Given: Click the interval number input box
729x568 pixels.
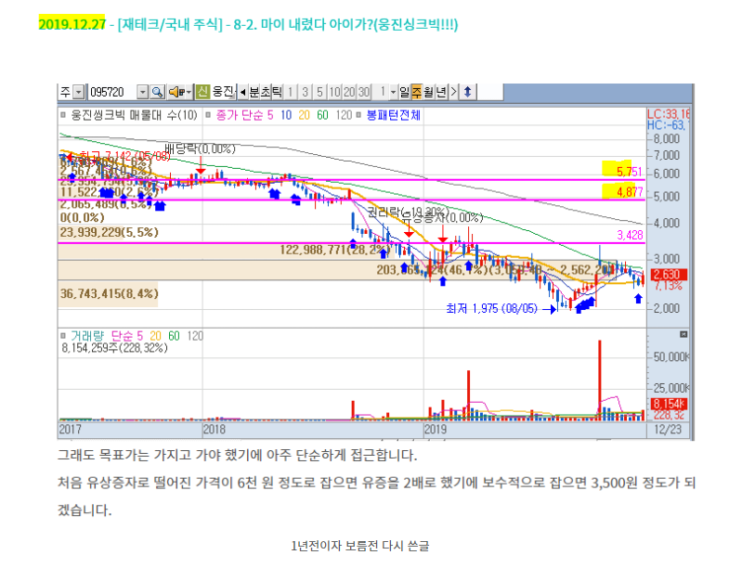Looking at the screenshot, I should coord(382,92).
